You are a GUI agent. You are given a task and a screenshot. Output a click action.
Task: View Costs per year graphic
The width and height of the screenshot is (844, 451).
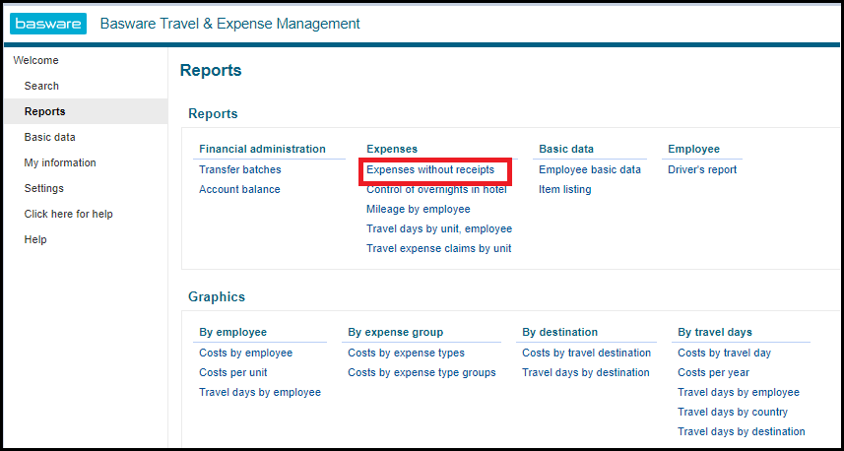(x=713, y=372)
